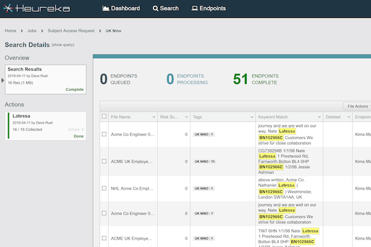Viewport: 371px width, 247px height.
Task: Open Deleted column dropdown arrow
Action: pos(349,117)
